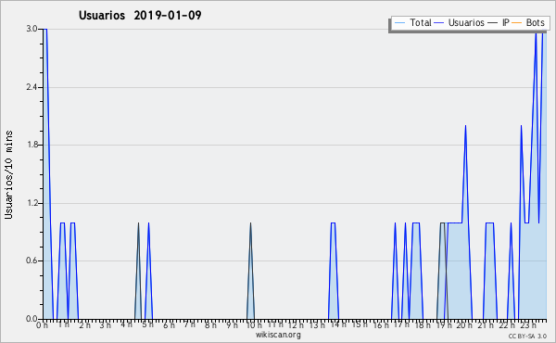Click the chart title 'Usuarios 2019-01-09'
Screen dimensions: 556x343
coord(140,15)
